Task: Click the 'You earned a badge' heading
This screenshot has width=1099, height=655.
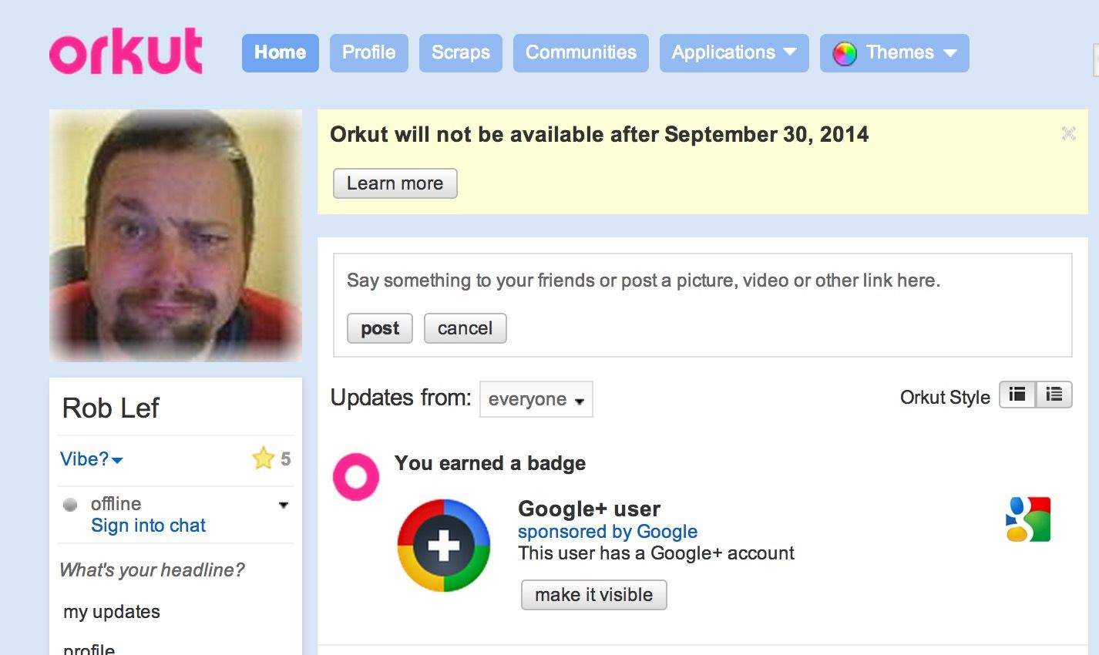Action: pos(490,463)
